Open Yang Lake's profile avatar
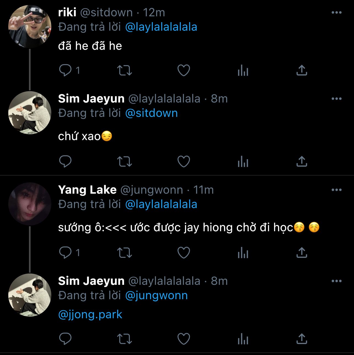 tap(30, 204)
